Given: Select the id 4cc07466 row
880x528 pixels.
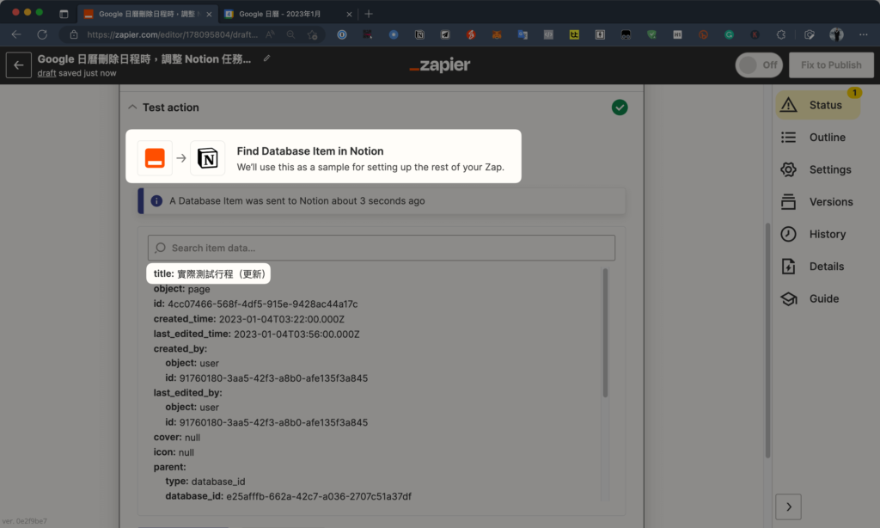Looking at the screenshot, I should 255,304.
